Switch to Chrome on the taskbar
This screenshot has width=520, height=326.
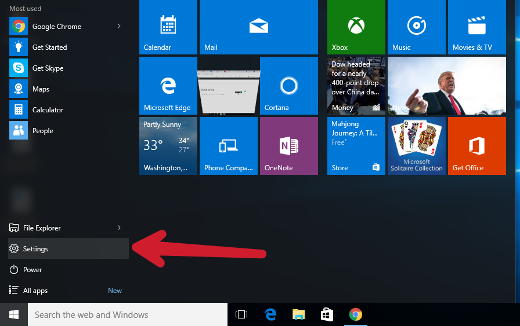(356, 314)
